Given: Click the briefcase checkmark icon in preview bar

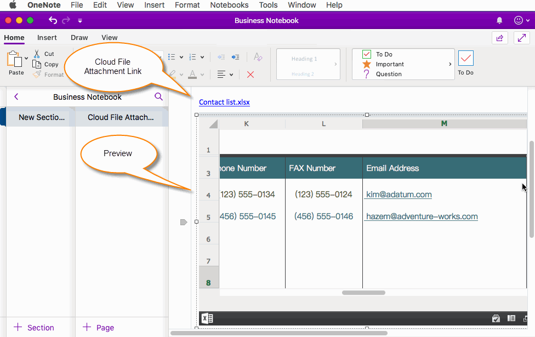Looking at the screenshot, I should 496,318.
